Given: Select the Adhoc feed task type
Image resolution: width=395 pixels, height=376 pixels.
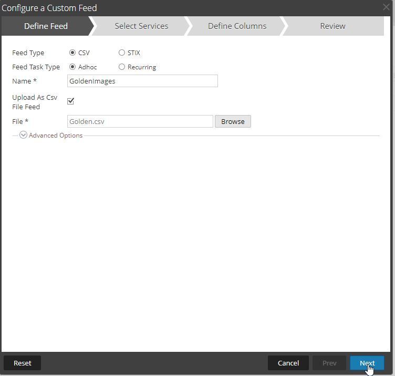Looking at the screenshot, I should click(x=72, y=67).
